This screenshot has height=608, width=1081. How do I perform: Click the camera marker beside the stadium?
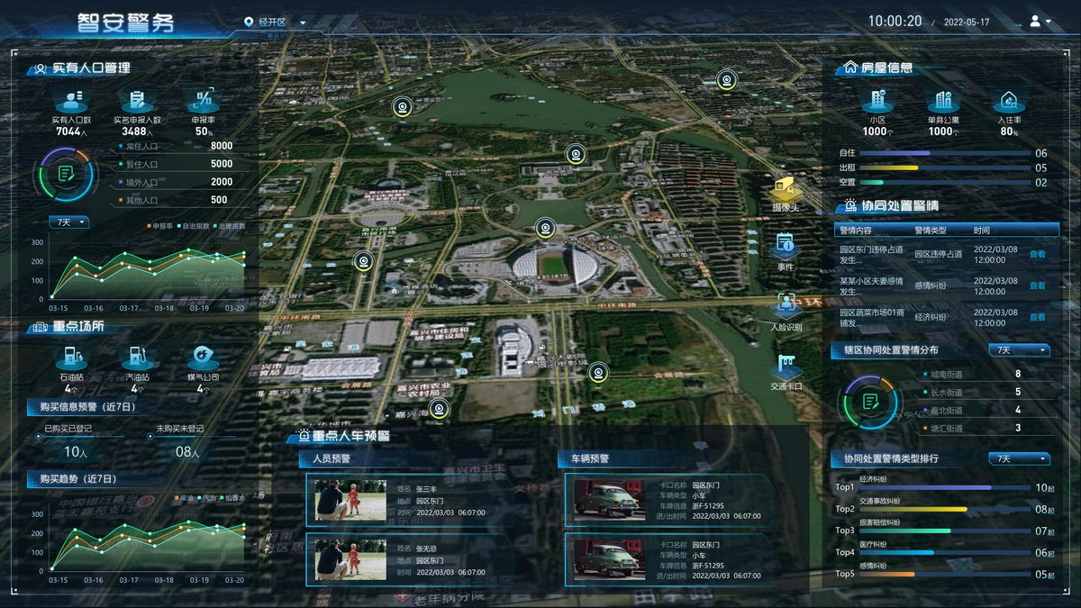click(x=543, y=228)
